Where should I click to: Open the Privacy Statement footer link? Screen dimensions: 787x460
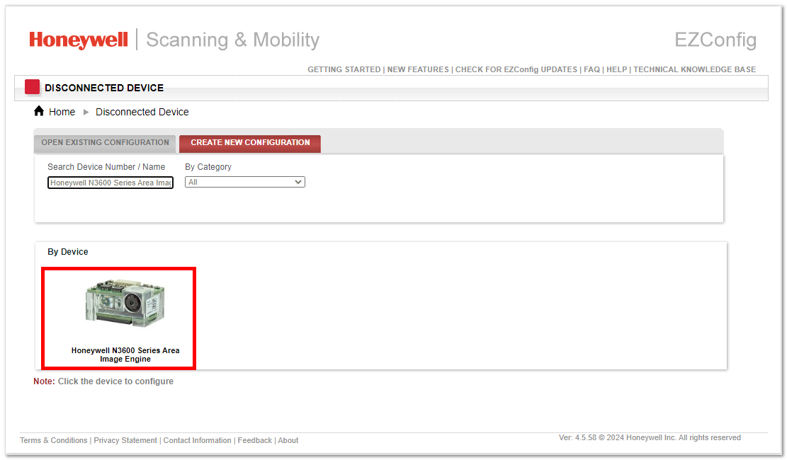click(x=125, y=440)
